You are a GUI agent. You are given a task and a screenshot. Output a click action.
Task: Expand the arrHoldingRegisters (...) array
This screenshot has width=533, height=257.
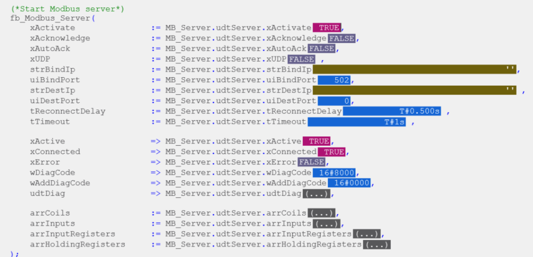coord(376,244)
